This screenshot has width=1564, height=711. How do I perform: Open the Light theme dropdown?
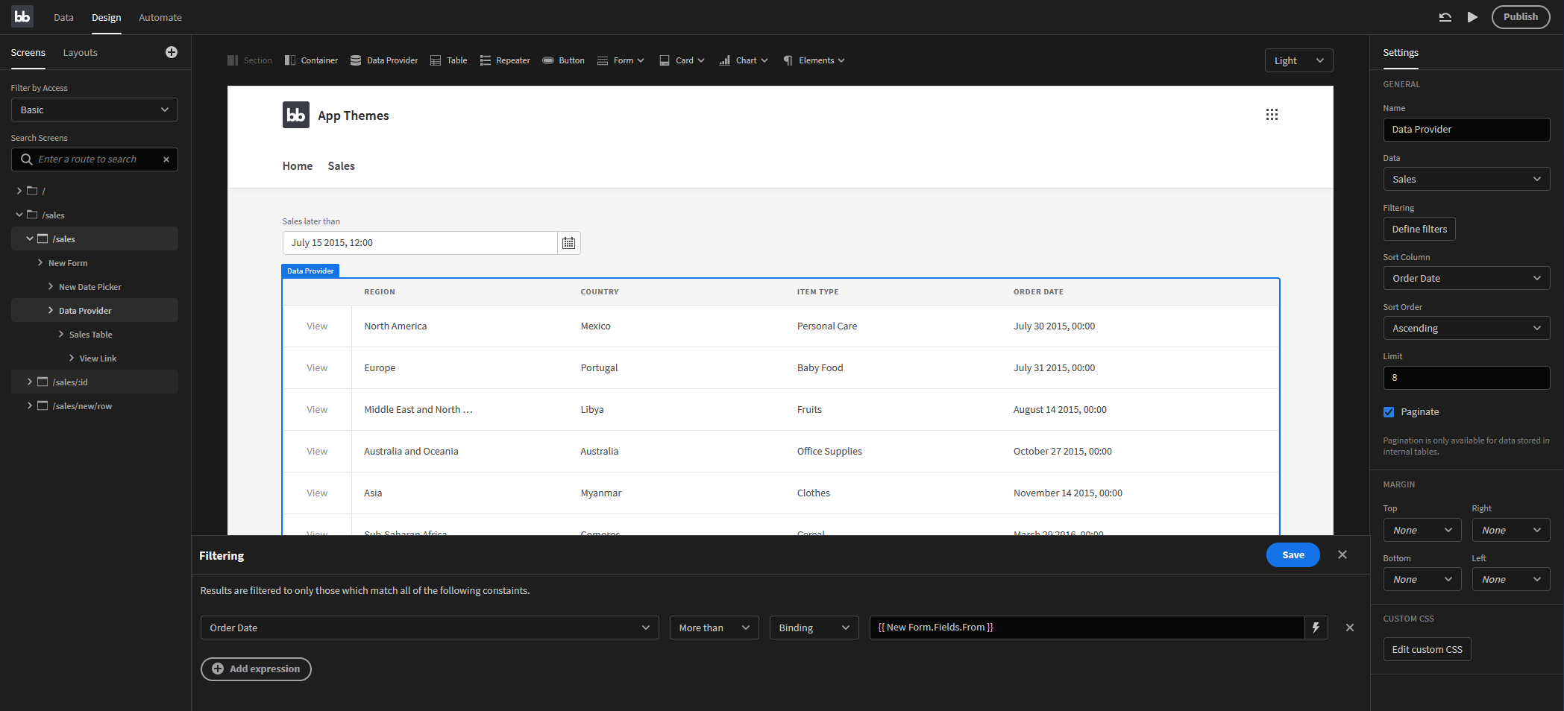(1298, 60)
